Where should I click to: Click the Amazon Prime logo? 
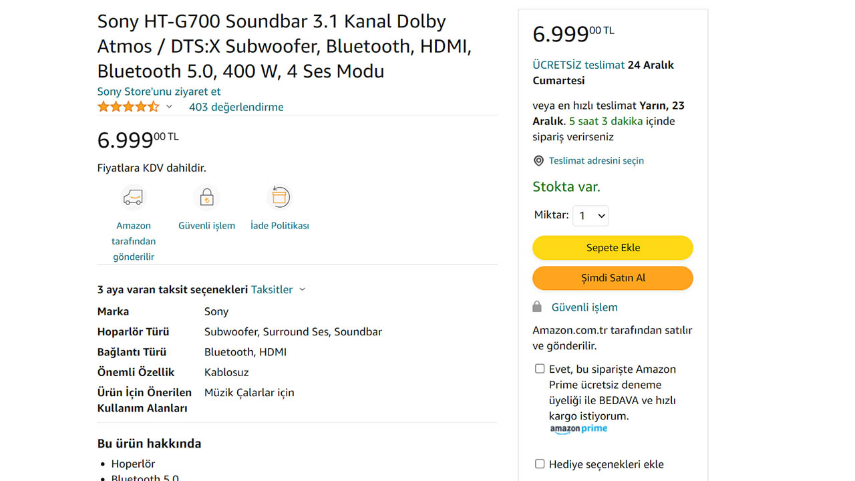click(578, 429)
